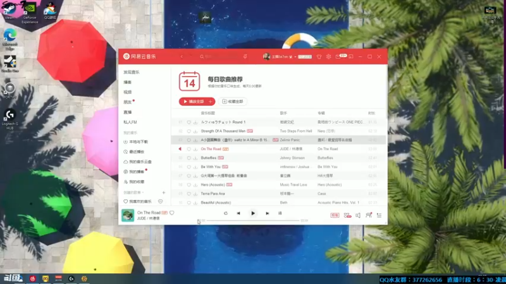This screenshot has height=284, width=506.
Task: Go back with the left arrow in header
Action: tap(182, 57)
